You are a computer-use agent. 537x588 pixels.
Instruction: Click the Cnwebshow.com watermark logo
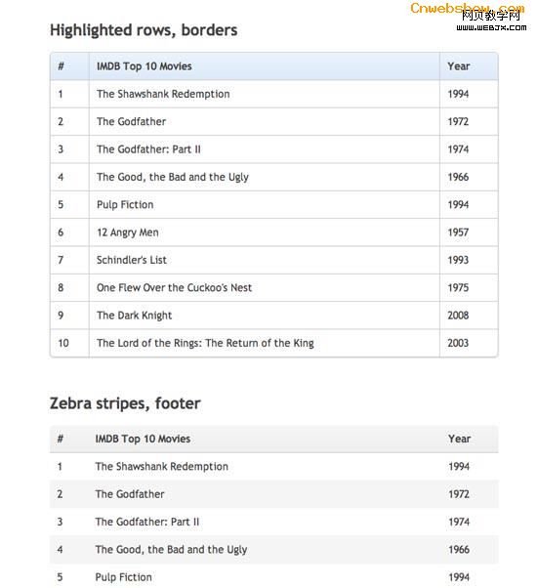pyautogui.click(x=467, y=8)
